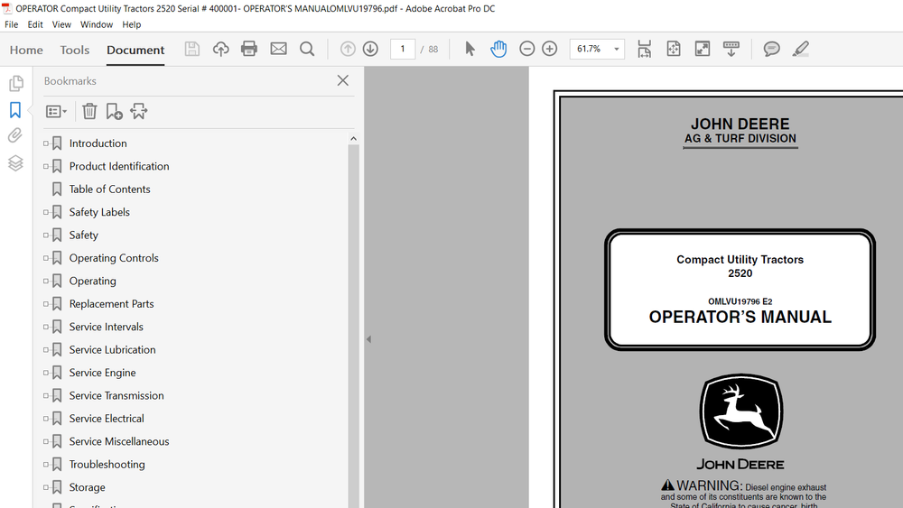This screenshot has width=903, height=508.
Task: Open the Window menu
Action: 97,24
